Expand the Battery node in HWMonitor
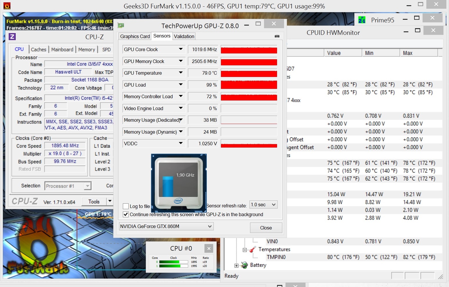 click(236, 265)
